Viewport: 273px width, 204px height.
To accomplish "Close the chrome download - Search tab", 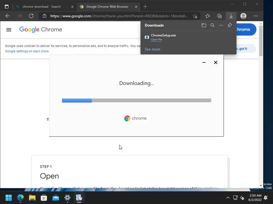I will tap(72, 7).
